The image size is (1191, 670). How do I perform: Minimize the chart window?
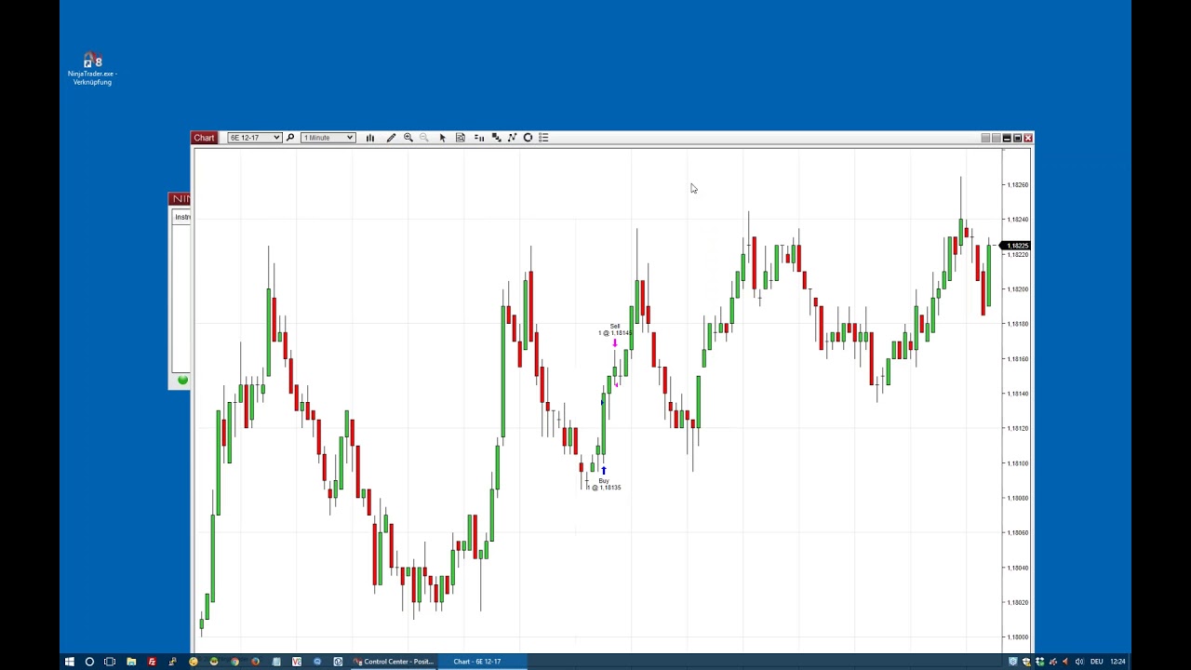1007,138
